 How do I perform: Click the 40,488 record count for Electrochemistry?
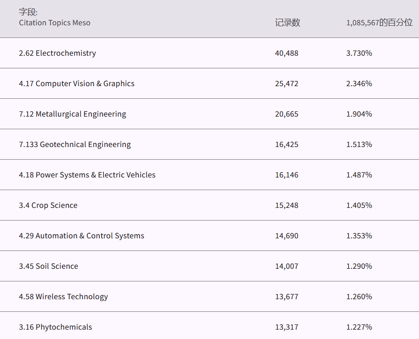(x=286, y=53)
